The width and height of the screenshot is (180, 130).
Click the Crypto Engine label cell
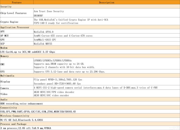tap(10, 22)
